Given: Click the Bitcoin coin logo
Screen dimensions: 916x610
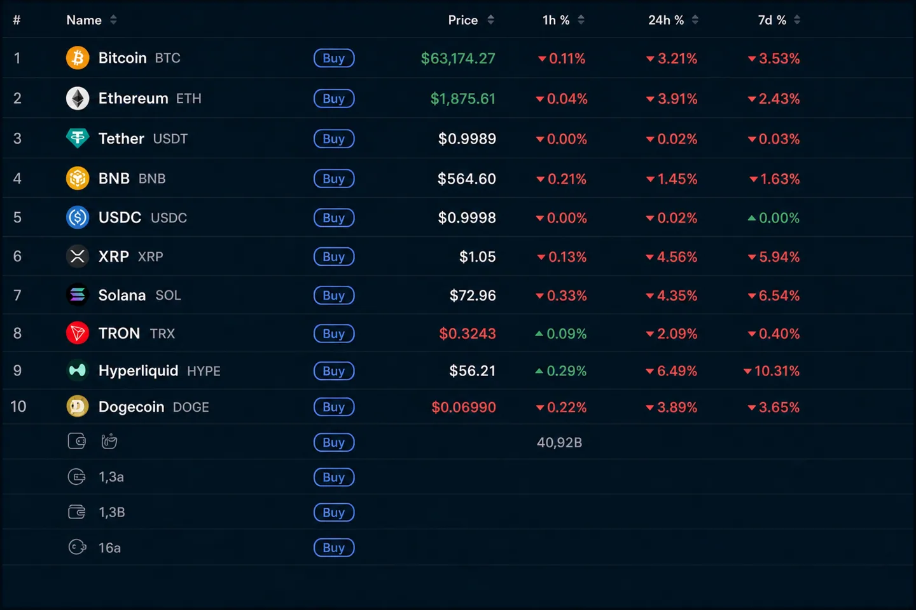Looking at the screenshot, I should point(78,58).
